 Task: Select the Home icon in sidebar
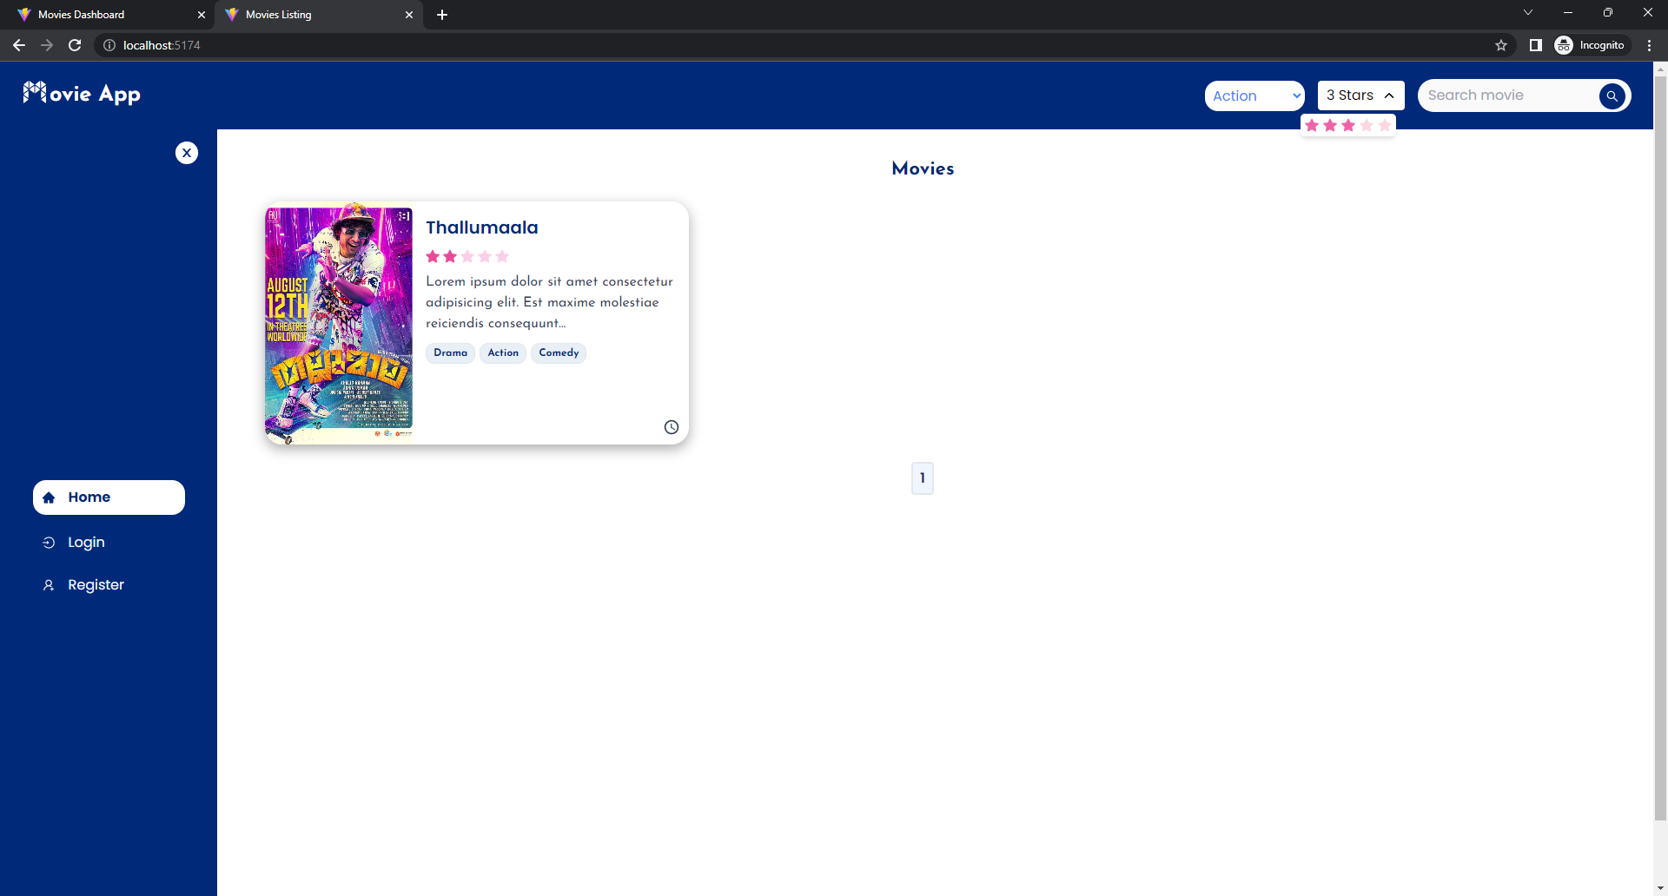point(50,497)
